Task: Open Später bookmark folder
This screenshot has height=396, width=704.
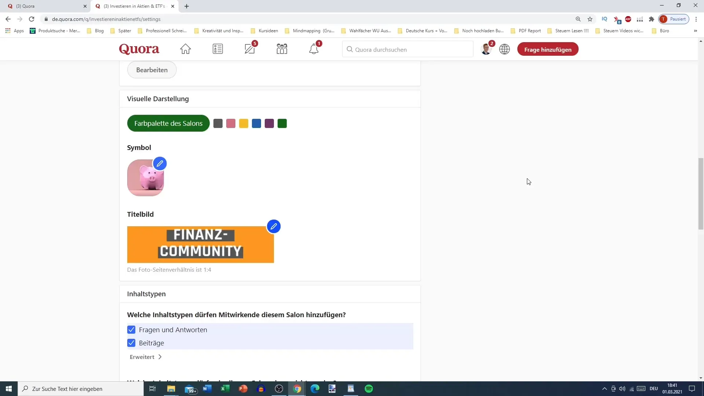Action: point(121,31)
